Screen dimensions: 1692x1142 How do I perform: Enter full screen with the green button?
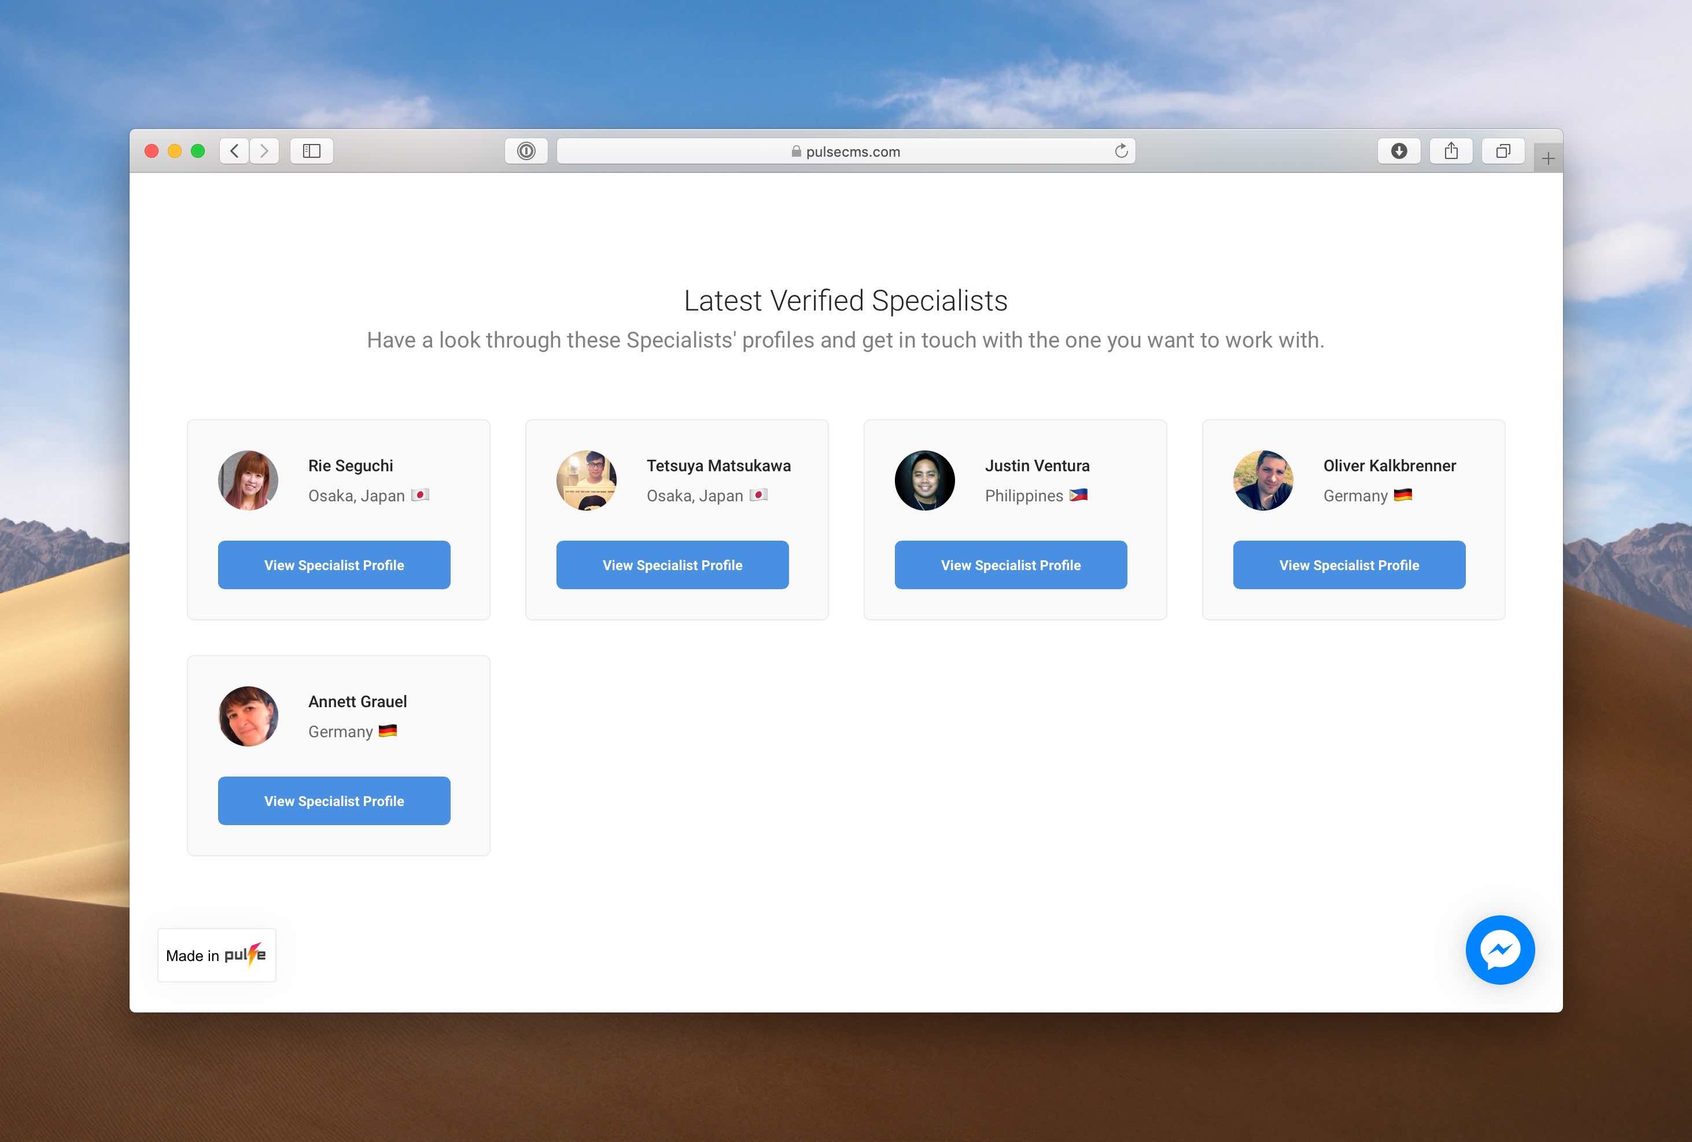tap(198, 151)
